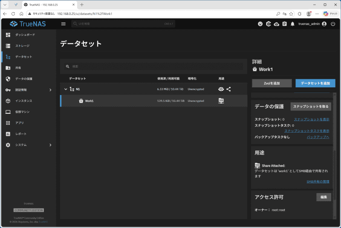
Task: Open Copilot チャット button
Action: (330, 14)
